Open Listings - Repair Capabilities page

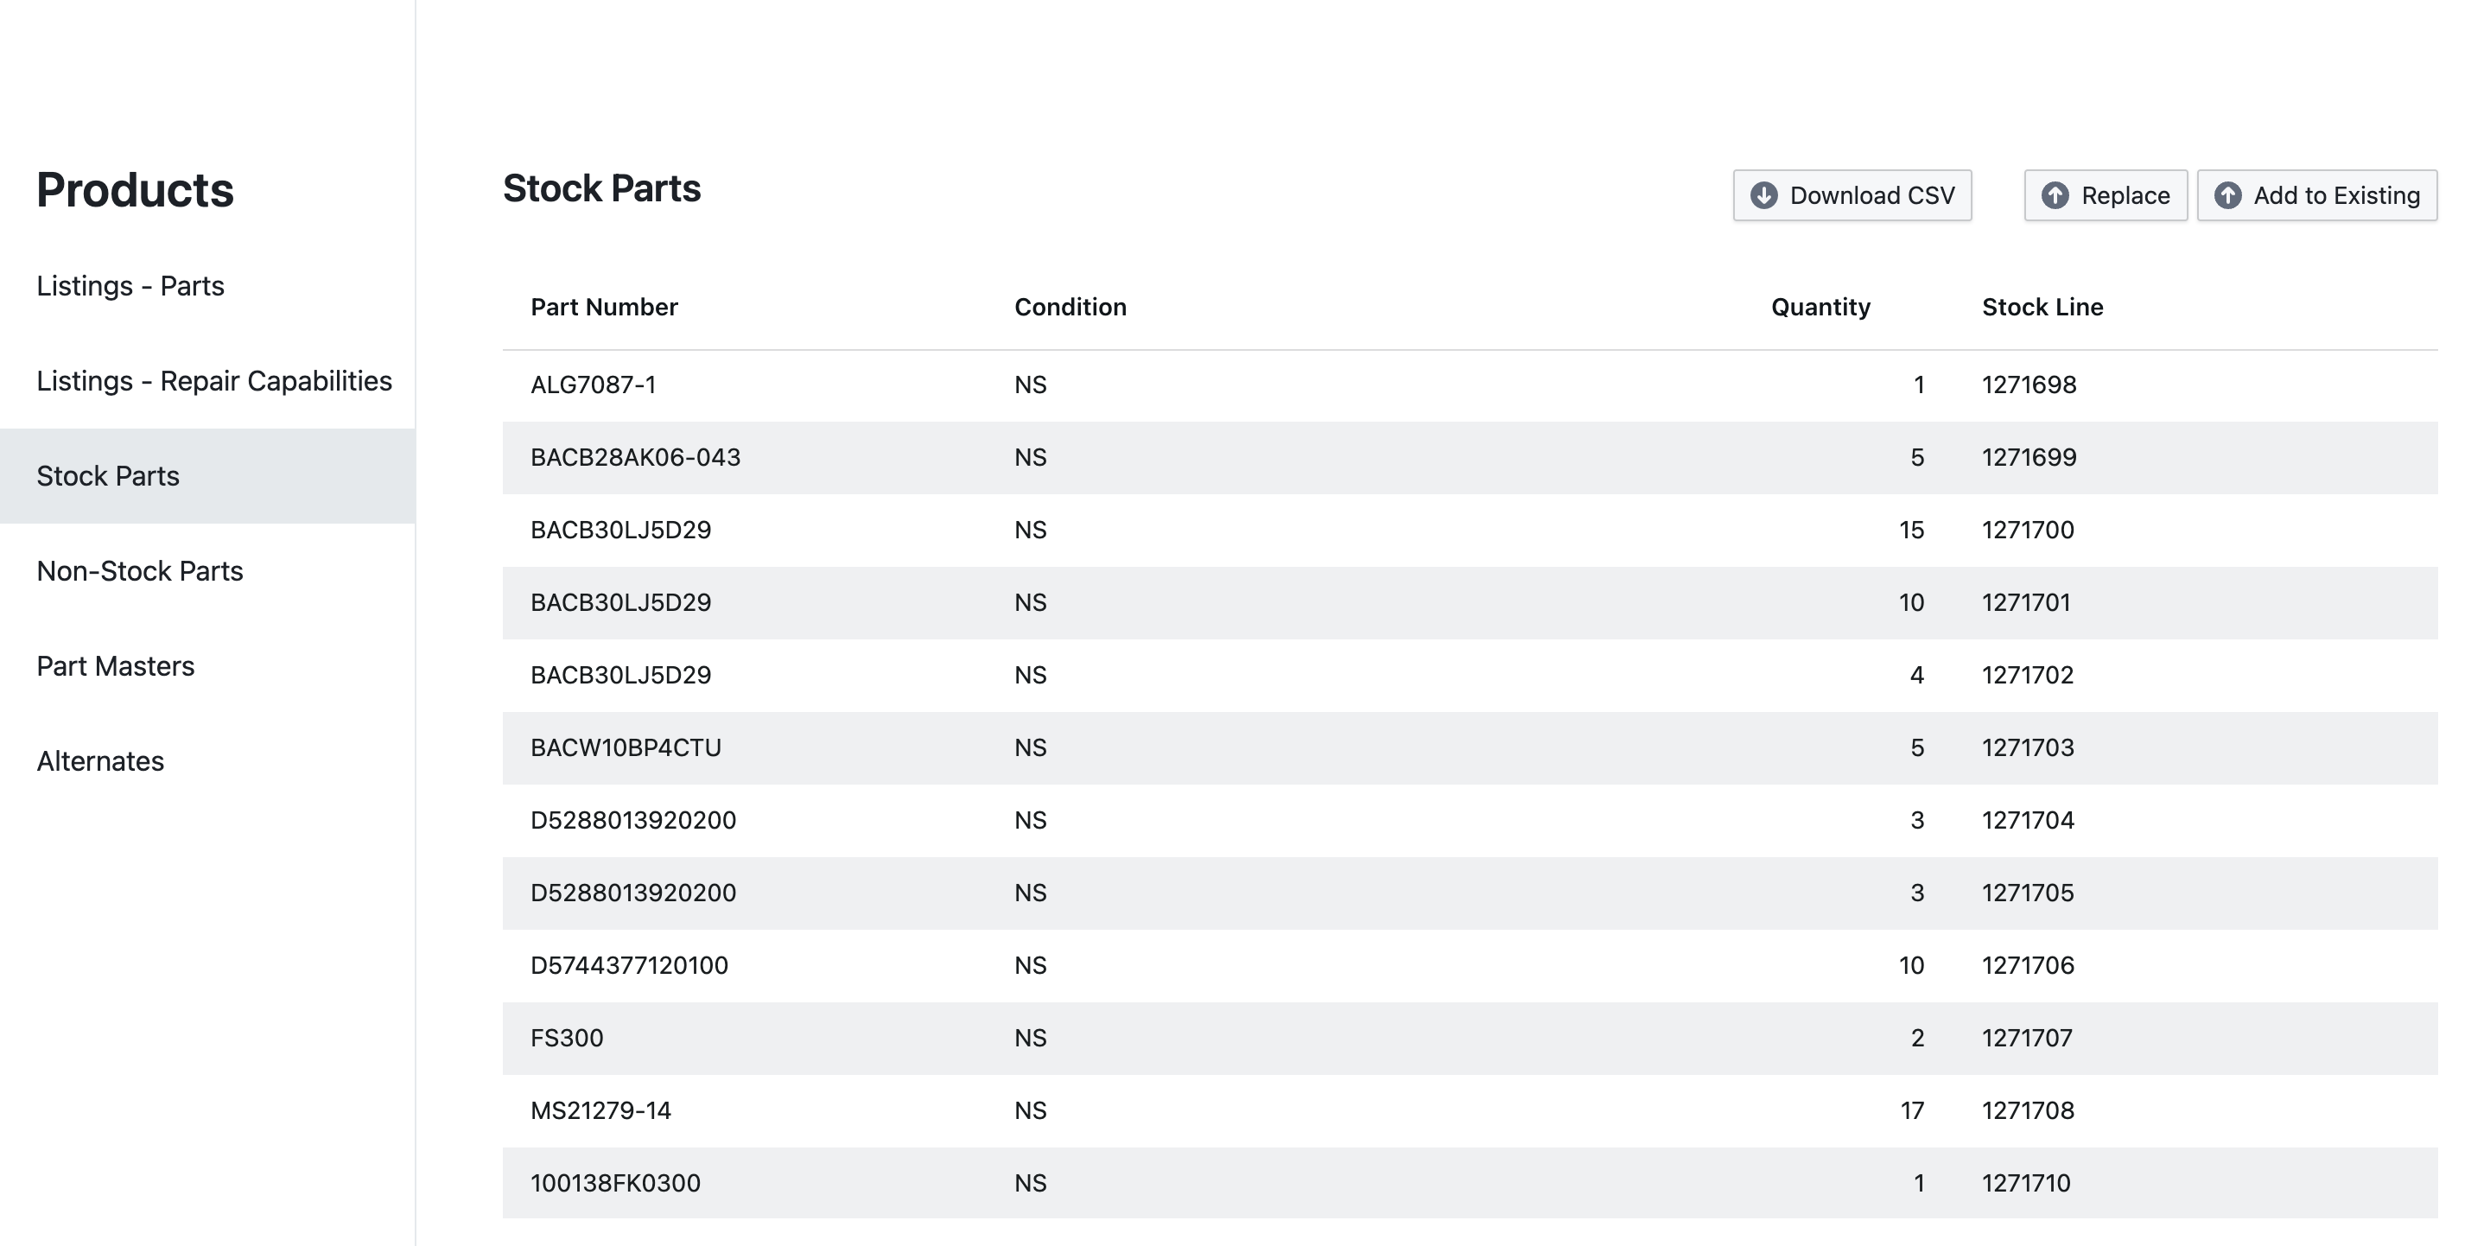pyautogui.click(x=214, y=381)
